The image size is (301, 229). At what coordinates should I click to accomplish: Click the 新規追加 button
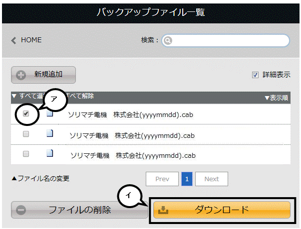point(43,75)
